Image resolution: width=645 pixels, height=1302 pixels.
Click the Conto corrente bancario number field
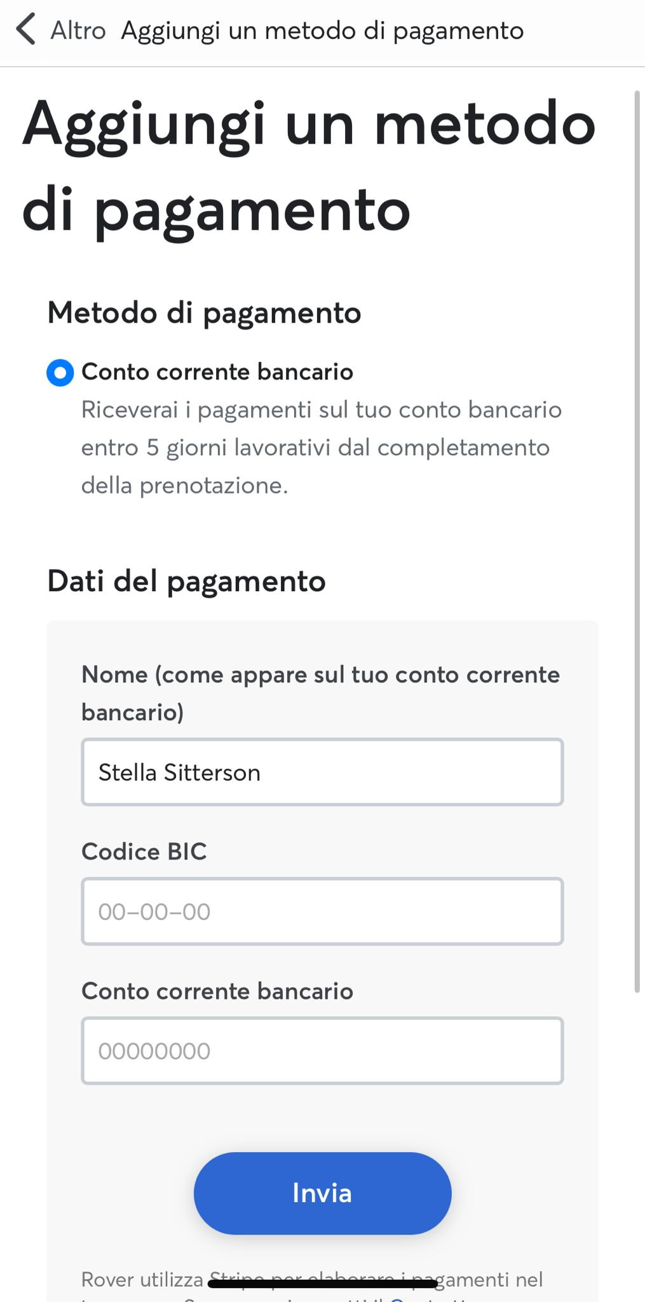tap(322, 1050)
